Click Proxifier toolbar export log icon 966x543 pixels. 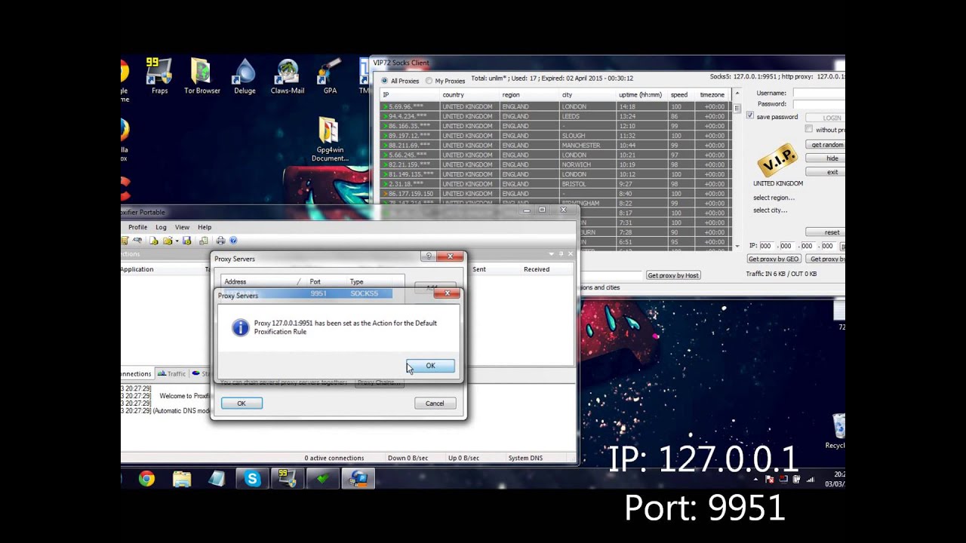click(204, 241)
